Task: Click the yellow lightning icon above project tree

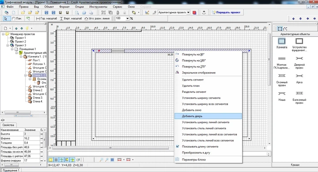Action: (27, 29)
